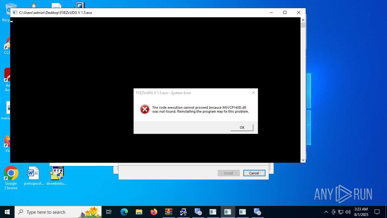387x218 pixels.
Task: Launch Firefox from taskbar
Action: pyautogui.click(x=154, y=212)
